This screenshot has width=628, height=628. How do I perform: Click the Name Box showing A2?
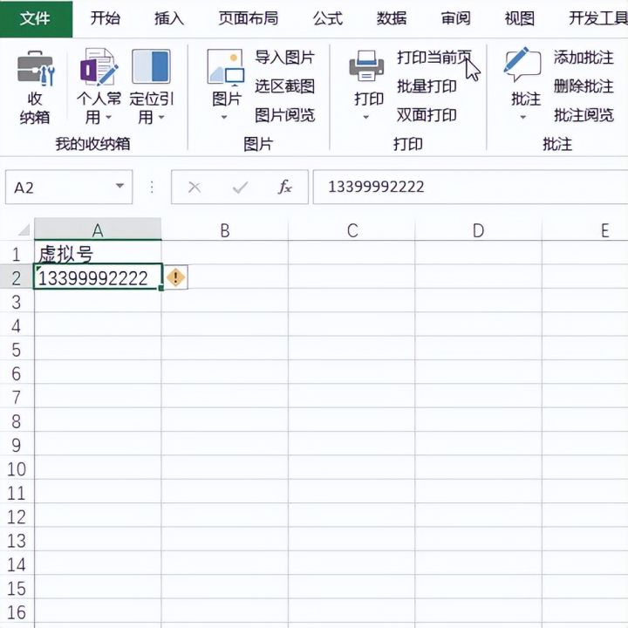[x=69, y=187]
